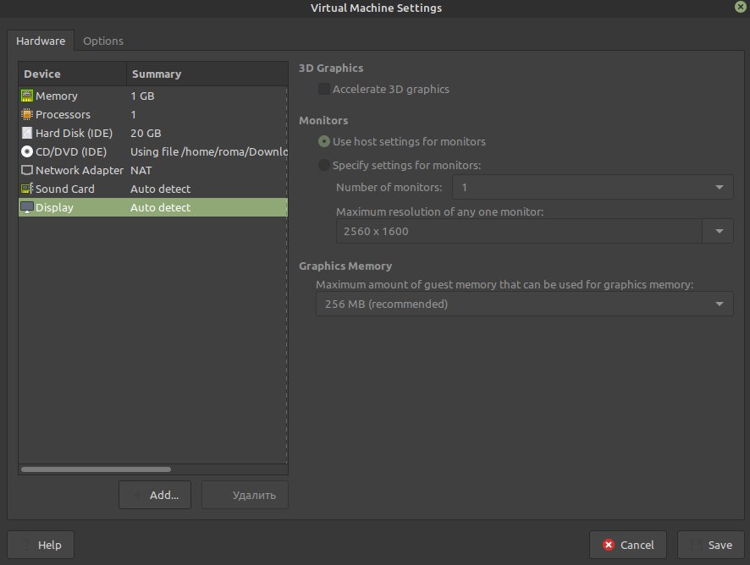Image resolution: width=750 pixels, height=565 pixels.
Task: Open the graphics memory 256 MB dropdown
Action: [x=524, y=304]
